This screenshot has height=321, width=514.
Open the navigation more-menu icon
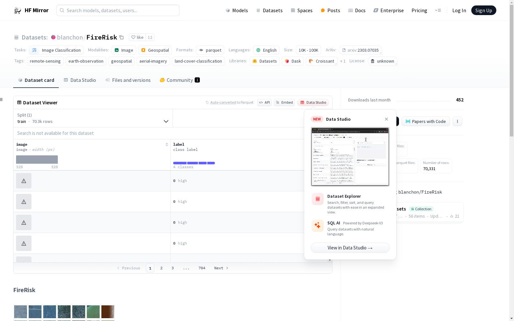click(x=438, y=10)
